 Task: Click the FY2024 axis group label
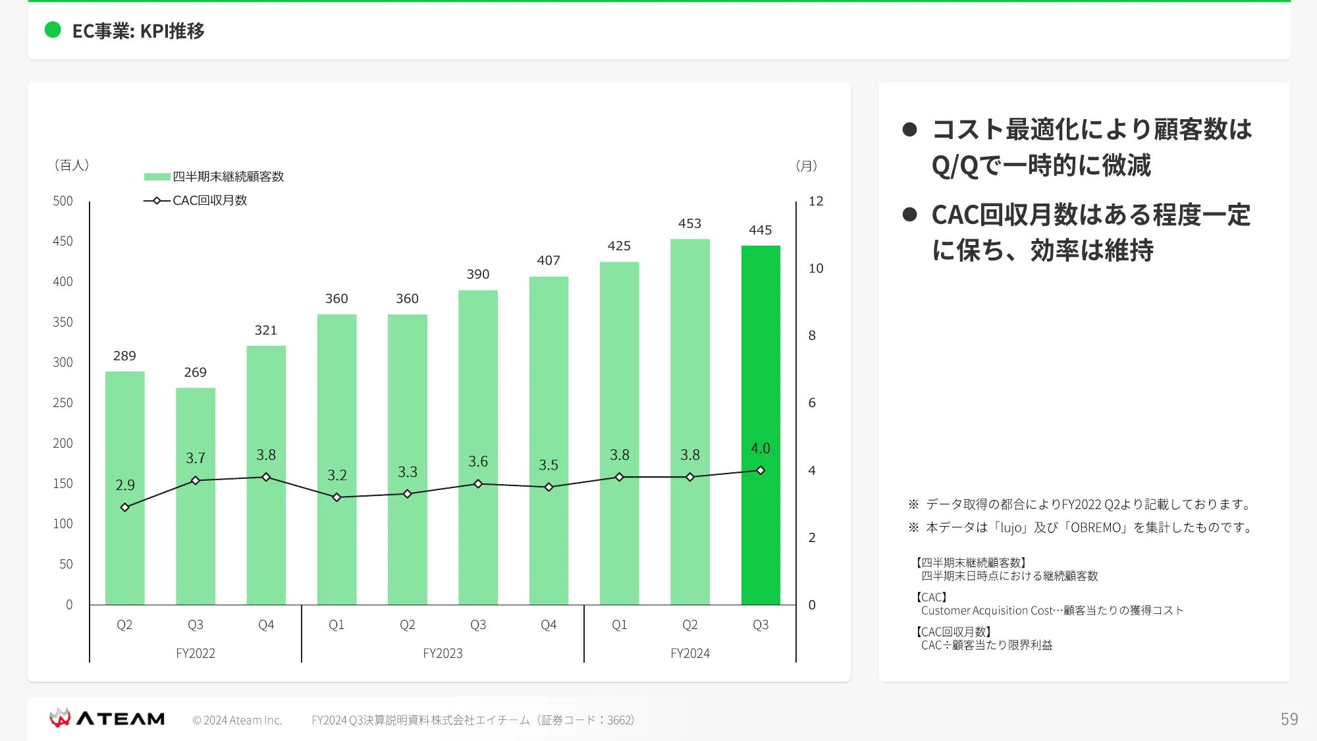coord(690,653)
